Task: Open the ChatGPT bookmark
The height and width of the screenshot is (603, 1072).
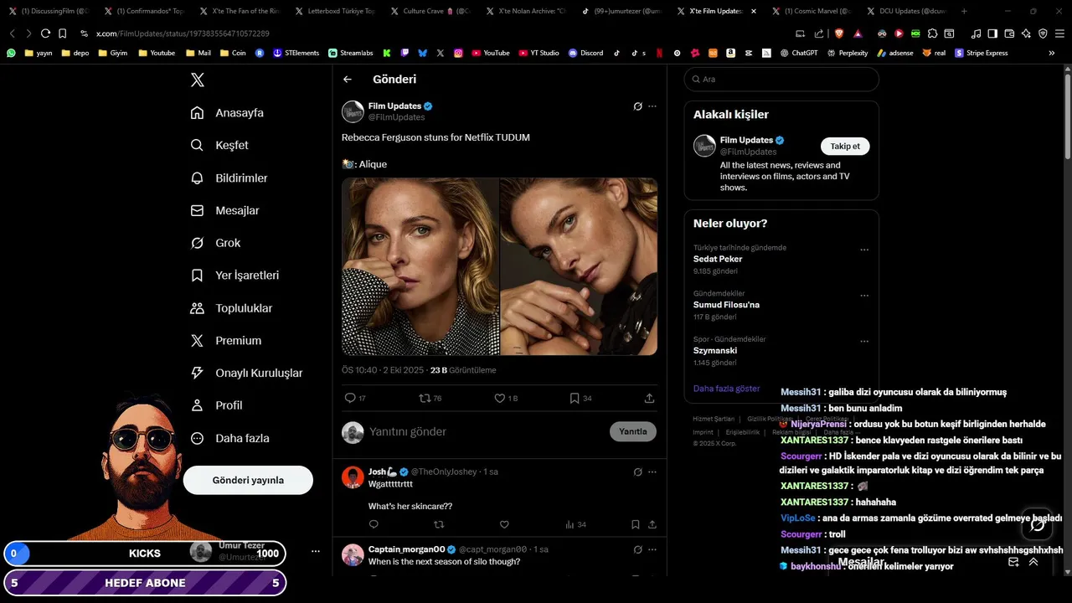Action: [x=799, y=53]
